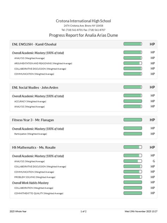Click the HS Mathematics header progress bar
167x223 pixels.
click(x=132, y=147)
